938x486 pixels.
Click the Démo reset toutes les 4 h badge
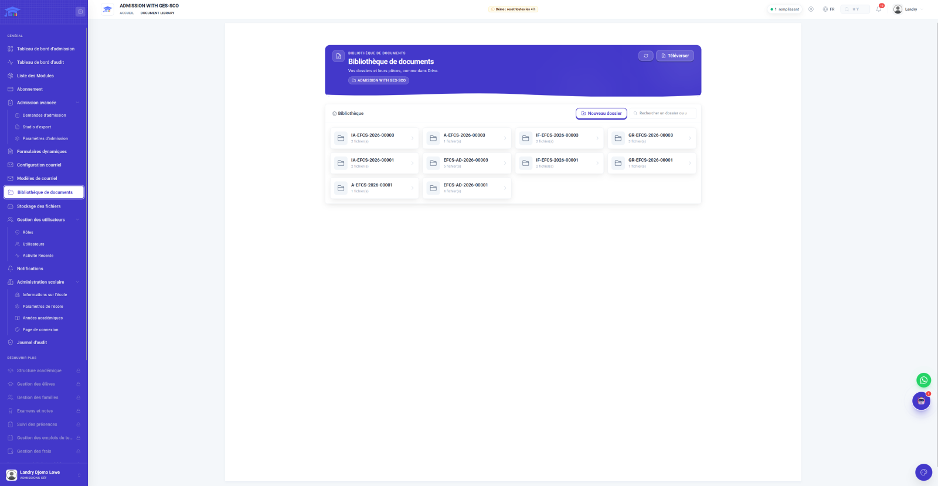click(513, 9)
